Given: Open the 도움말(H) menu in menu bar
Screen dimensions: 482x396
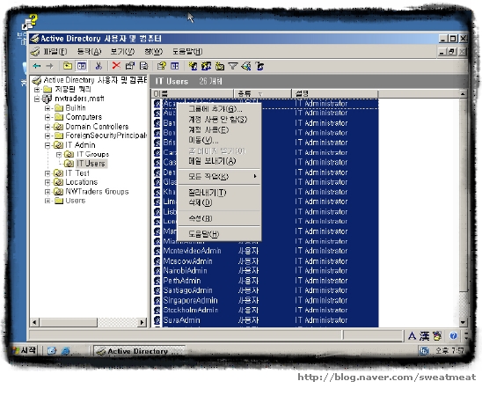Looking at the screenshot, I should coord(187,52).
